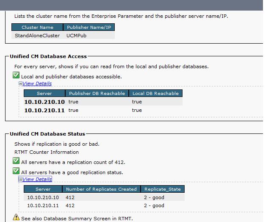
Task: Click yellow warning icon near Database Summary note
Action: pos(16,218)
